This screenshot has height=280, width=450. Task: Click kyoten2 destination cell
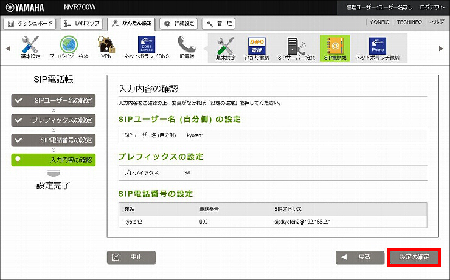(x=133, y=222)
